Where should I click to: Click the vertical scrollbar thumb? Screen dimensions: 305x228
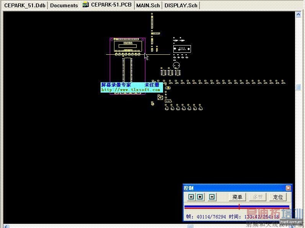coord(298,87)
